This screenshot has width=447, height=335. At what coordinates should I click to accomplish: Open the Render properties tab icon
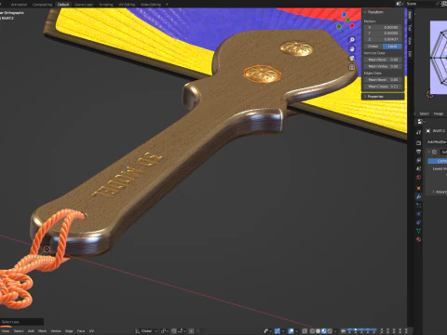point(418,143)
